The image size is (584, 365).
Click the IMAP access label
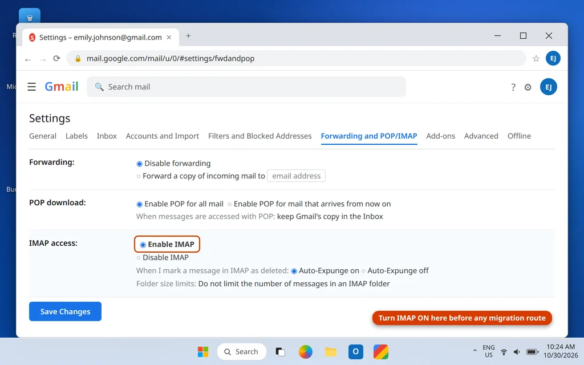53,243
